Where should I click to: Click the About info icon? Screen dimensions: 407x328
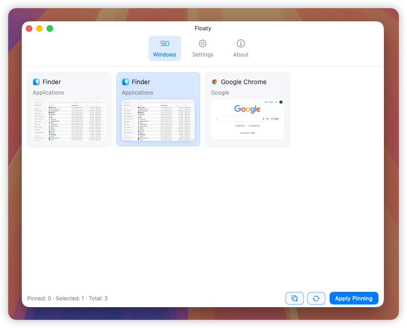pyautogui.click(x=240, y=43)
